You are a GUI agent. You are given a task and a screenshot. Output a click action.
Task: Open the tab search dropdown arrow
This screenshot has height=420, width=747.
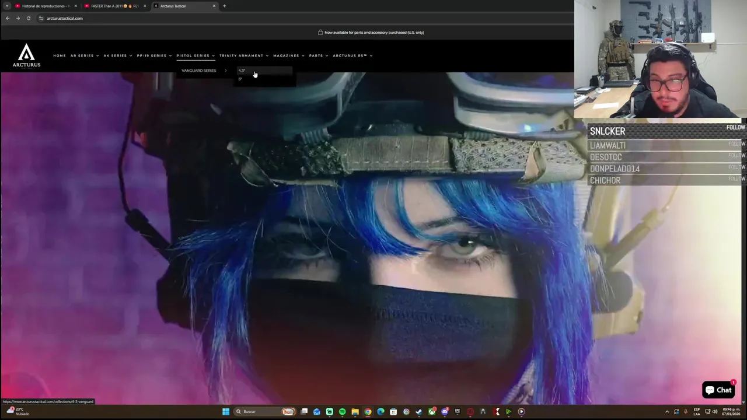point(6,6)
